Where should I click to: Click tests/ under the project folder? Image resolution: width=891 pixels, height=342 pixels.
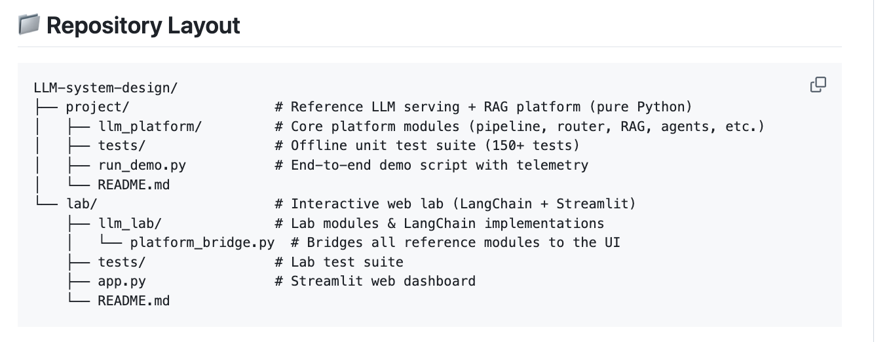pyautogui.click(x=122, y=145)
